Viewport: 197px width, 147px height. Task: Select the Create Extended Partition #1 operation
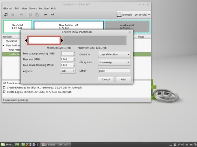click(x=44, y=87)
